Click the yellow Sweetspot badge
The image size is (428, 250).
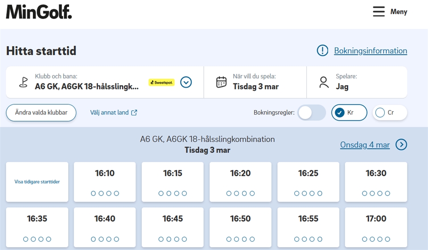click(161, 82)
